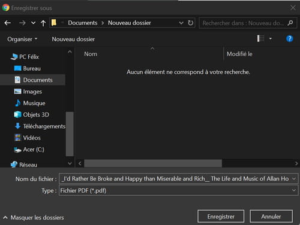Change the view layout icon
Screen dimensions: 300x225
pos(260,38)
